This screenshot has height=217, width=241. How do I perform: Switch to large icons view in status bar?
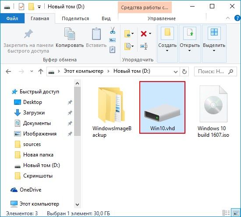point(236,213)
